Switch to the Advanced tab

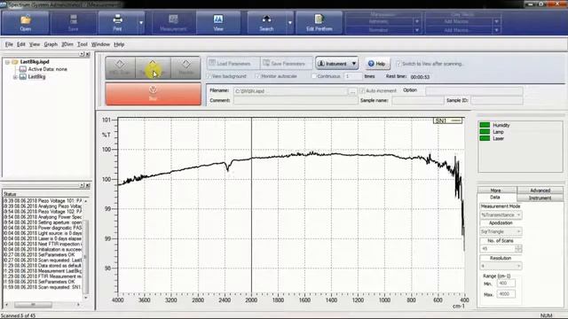click(x=540, y=191)
